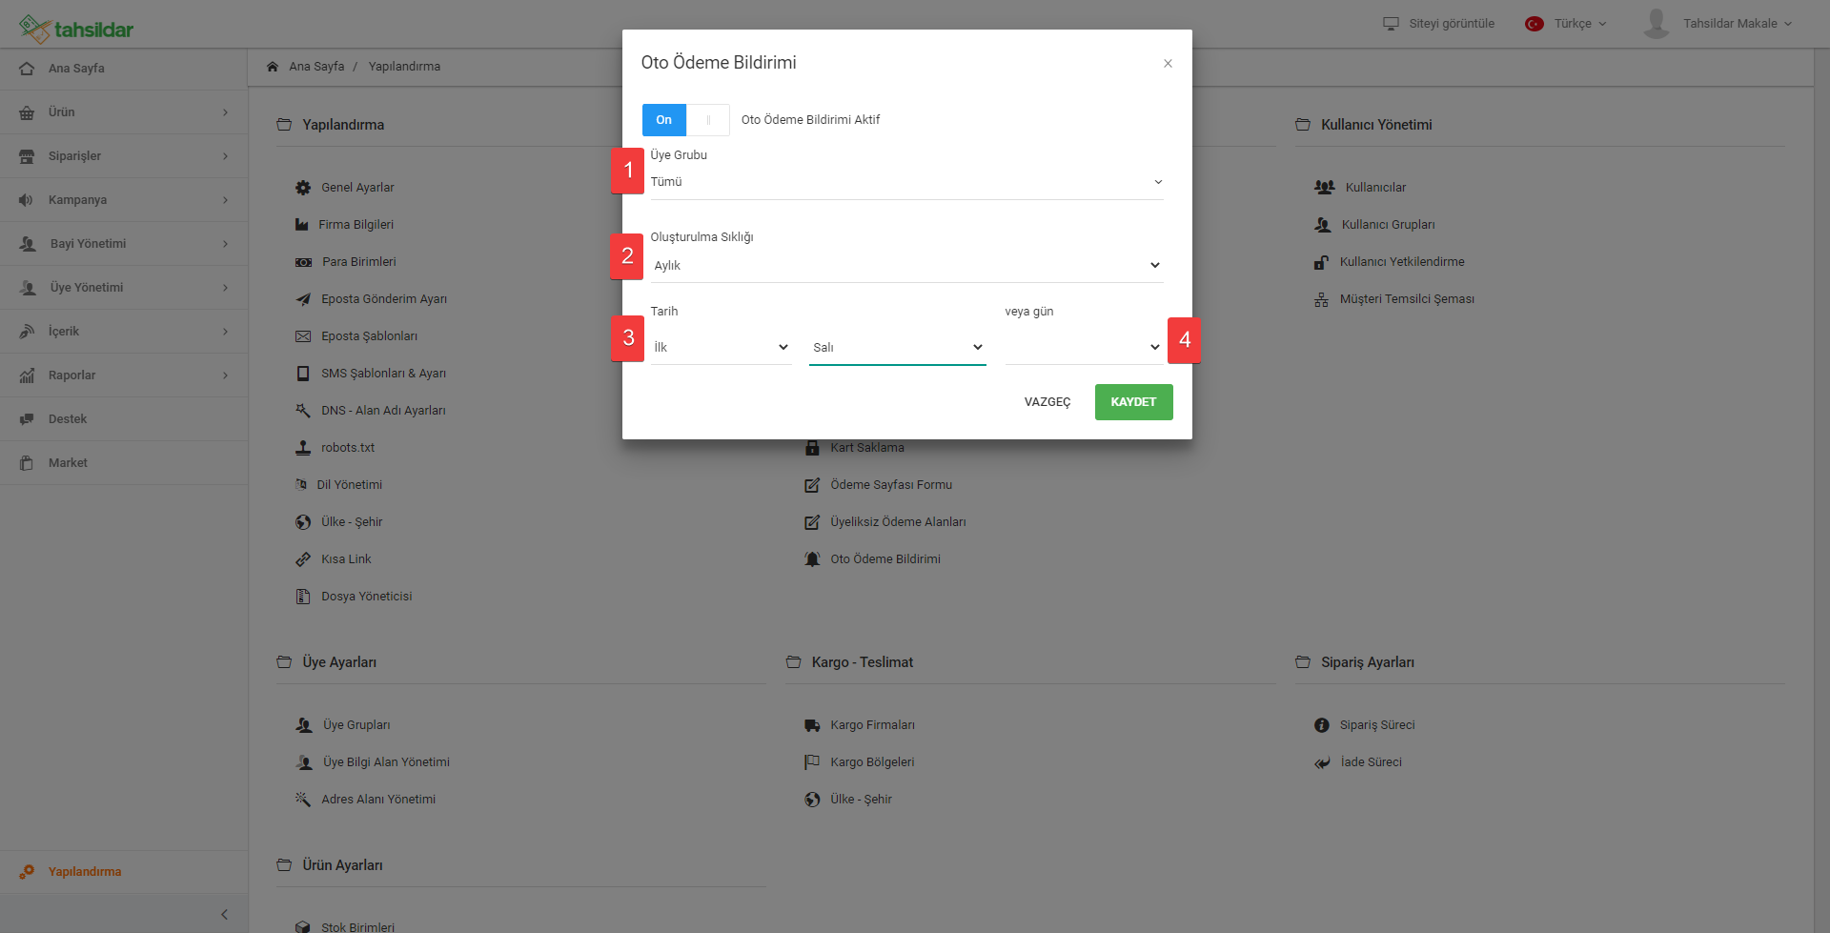Toggle the Oto Ödeme Bildirimi Aktif switch

685,120
